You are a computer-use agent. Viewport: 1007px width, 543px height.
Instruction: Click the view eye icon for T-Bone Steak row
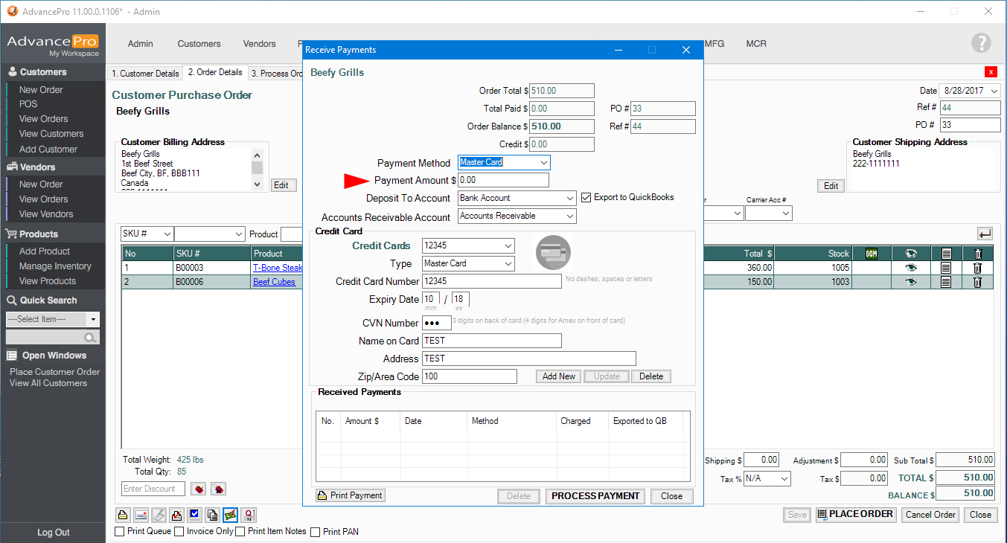pos(910,268)
